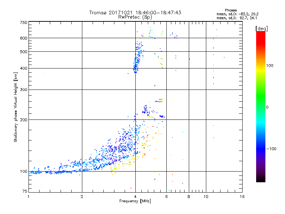Click the x-axis tick label "4"
The height and width of the screenshot is (214, 285).
tap(135, 197)
